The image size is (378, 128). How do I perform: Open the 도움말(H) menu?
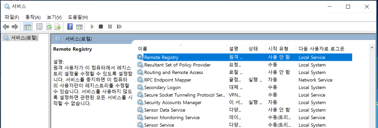78,17
